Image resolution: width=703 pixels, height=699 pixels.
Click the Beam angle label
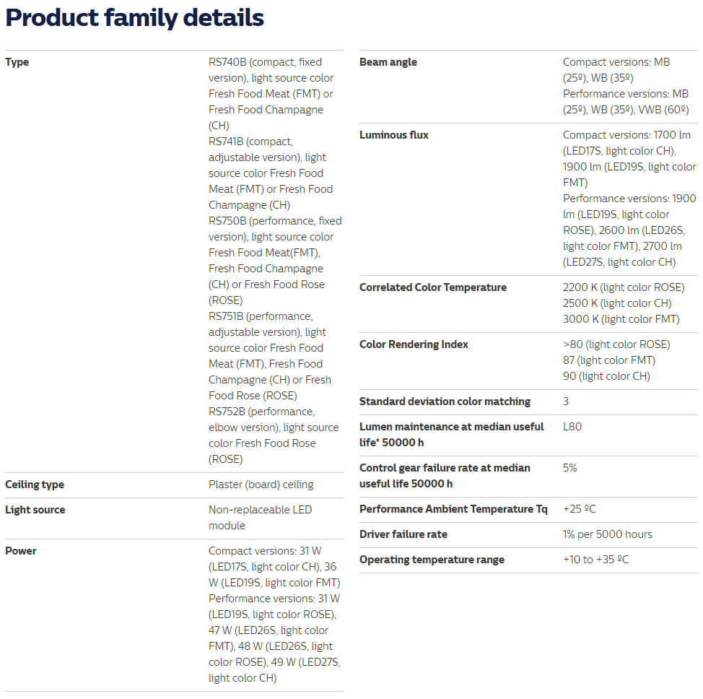tap(388, 62)
